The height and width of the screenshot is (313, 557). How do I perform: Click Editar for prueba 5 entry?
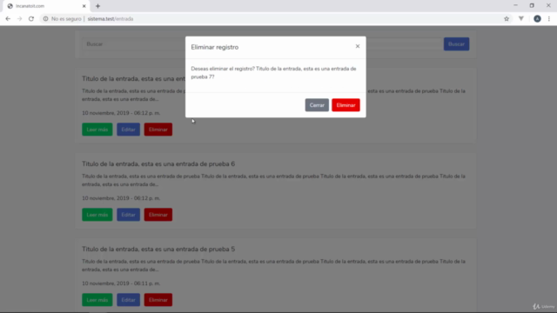[x=128, y=300]
